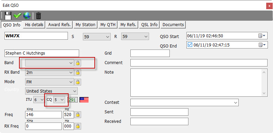Expand the CQ zone dropdown

(59, 100)
